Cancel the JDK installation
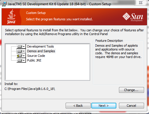The width and height of the screenshot is (149, 114). tap(132, 106)
